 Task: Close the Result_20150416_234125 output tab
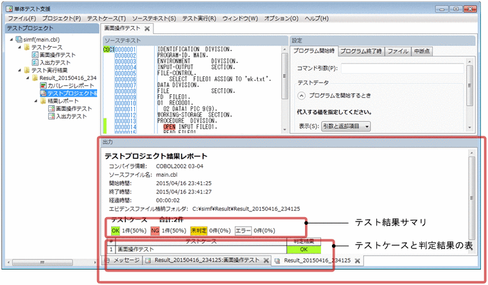coord(357,261)
